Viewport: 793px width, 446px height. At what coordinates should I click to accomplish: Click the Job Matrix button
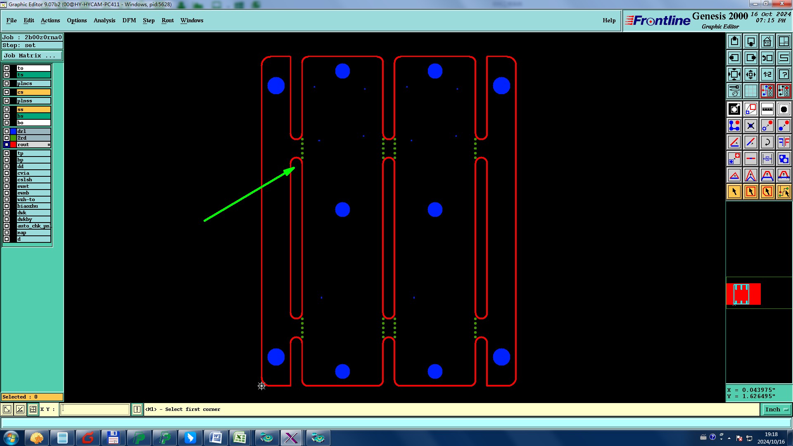point(32,55)
